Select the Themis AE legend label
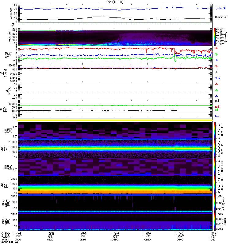 coord(221,17)
